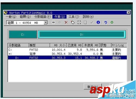Open the 一般(G) menu

point(11,17)
